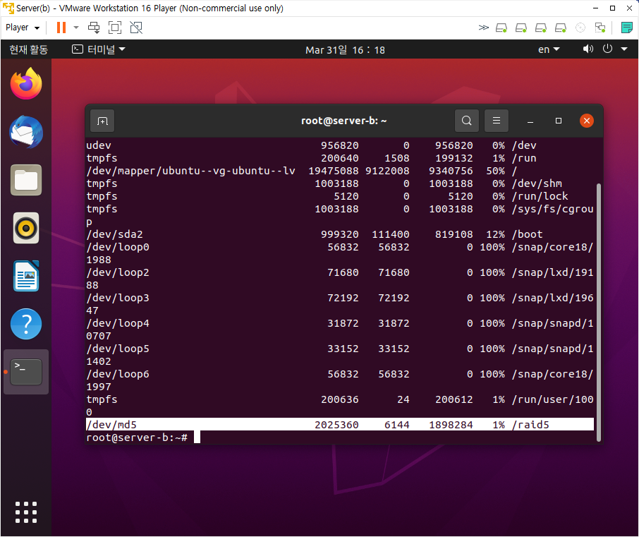Click the /raid5 mount point text
Viewport: 639px width, 537px height.
[530, 425]
